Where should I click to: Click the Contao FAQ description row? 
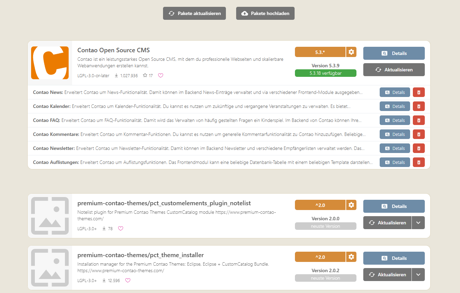pyautogui.click(x=198, y=120)
